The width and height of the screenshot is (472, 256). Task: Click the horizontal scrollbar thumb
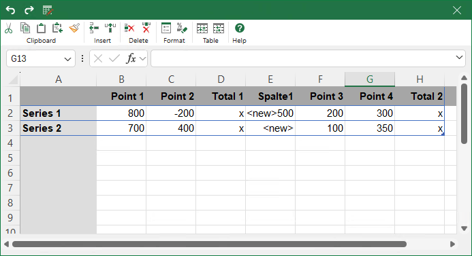click(209, 244)
